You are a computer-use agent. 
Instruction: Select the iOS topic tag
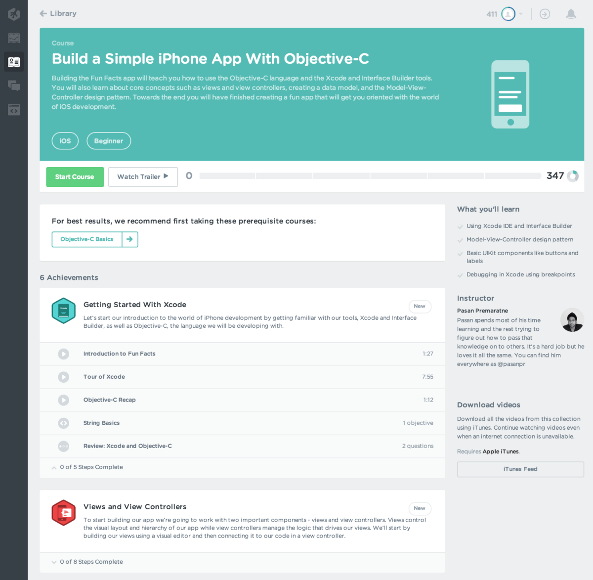[65, 141]
